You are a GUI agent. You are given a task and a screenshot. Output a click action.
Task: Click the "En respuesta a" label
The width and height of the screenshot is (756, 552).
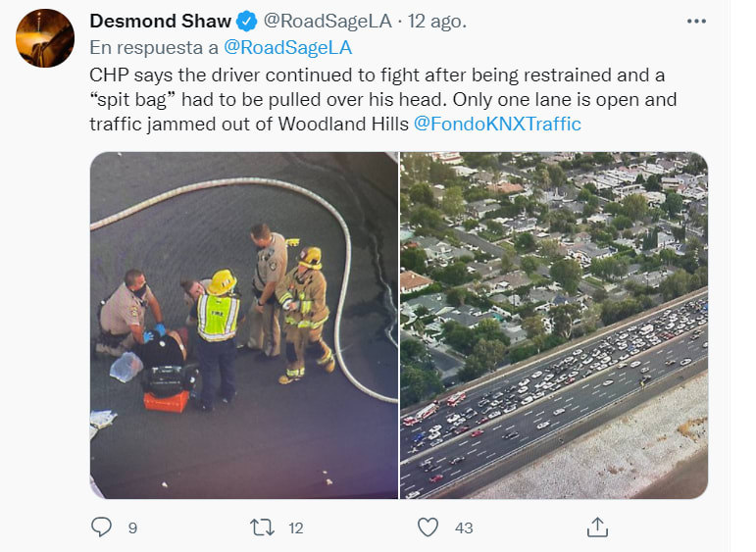pyautogui.click(x=154, y=48)
